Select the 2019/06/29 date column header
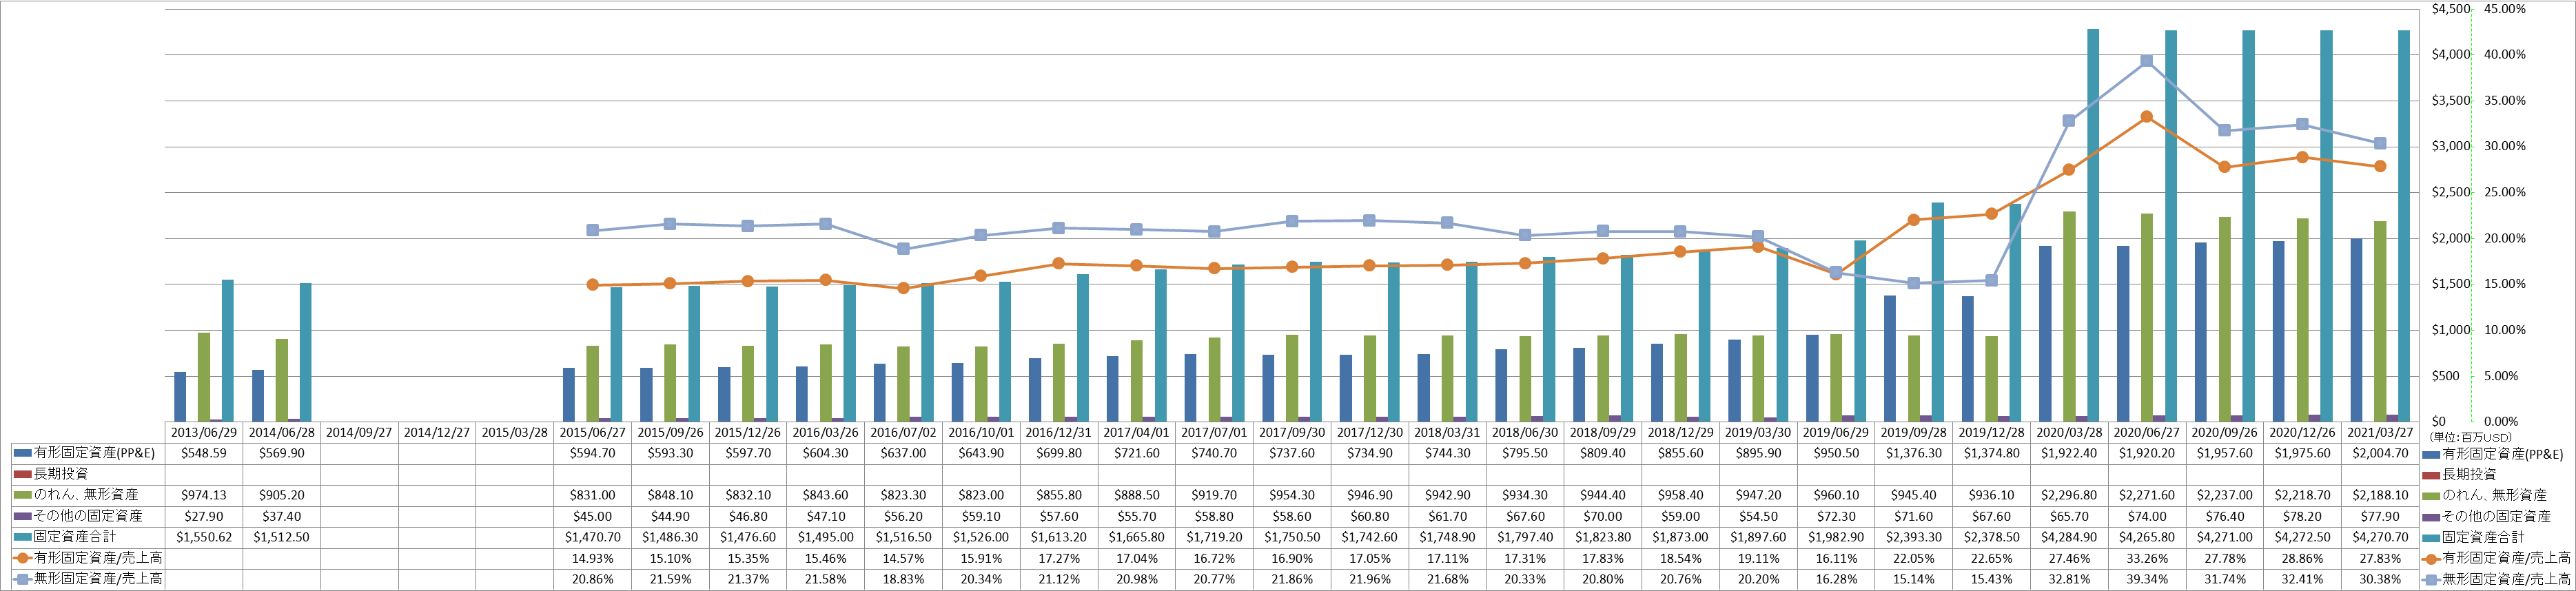The image size is (2576, 591). [1835, 432]
